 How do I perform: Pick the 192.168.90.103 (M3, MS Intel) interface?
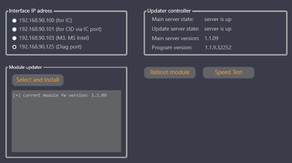point(14,38)
